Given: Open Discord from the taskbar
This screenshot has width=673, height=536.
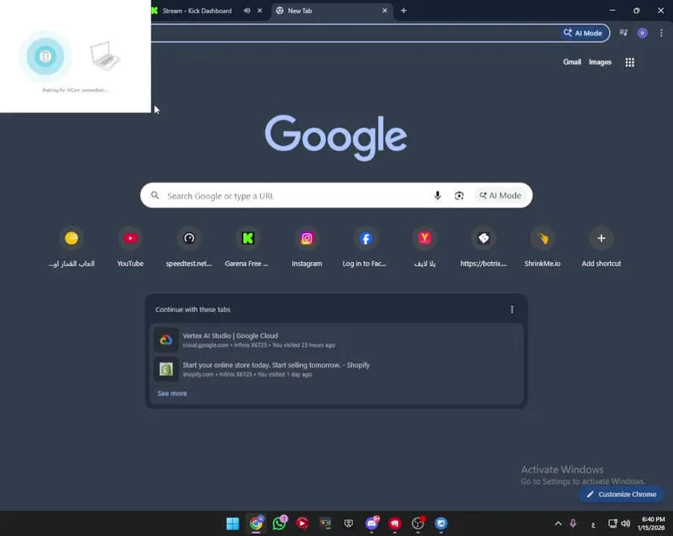Looking at the screenshot, I should point(372,523).
